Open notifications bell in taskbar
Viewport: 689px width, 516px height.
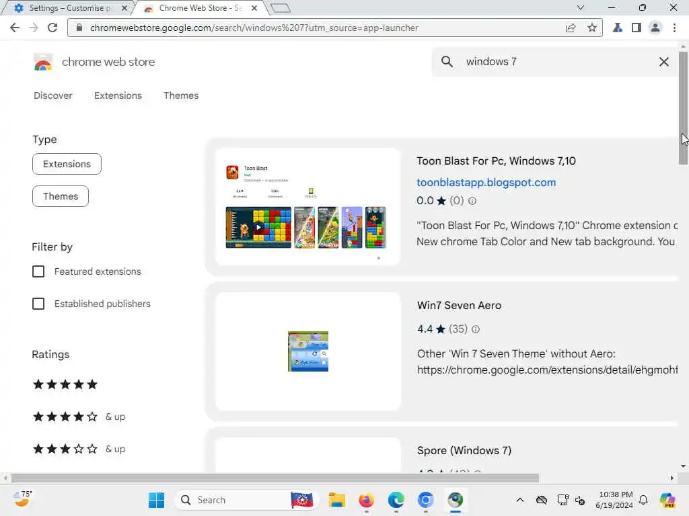(x=643, y=500)
